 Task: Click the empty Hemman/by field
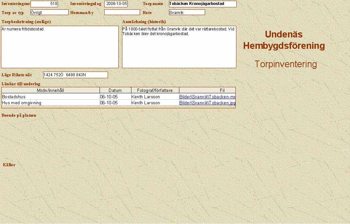pos(122,12)
